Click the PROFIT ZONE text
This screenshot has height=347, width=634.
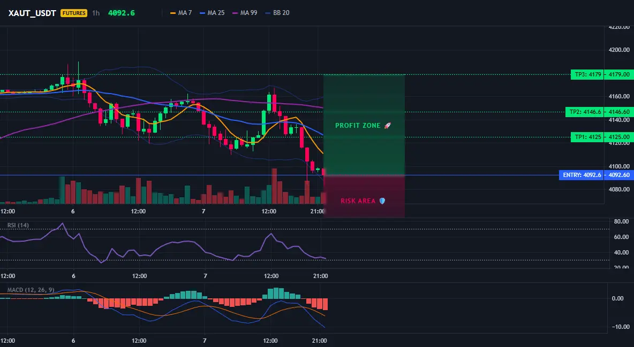click(x=358, y=126)
